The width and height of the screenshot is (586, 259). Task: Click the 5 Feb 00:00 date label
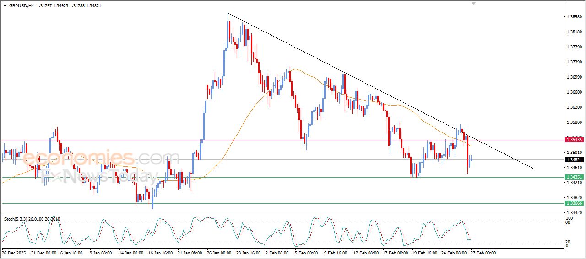307,253
